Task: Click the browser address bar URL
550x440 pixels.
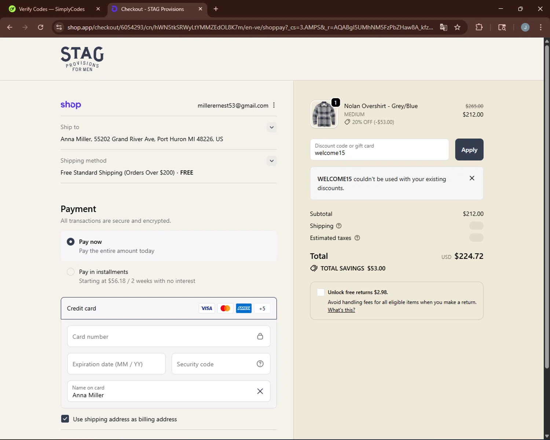Action: coord(250,27)
